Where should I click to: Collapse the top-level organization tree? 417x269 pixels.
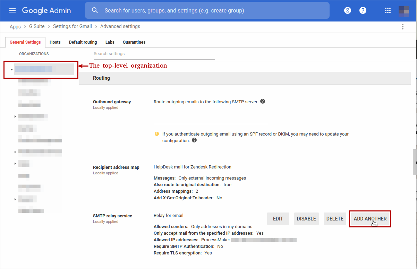coord(11,70)
